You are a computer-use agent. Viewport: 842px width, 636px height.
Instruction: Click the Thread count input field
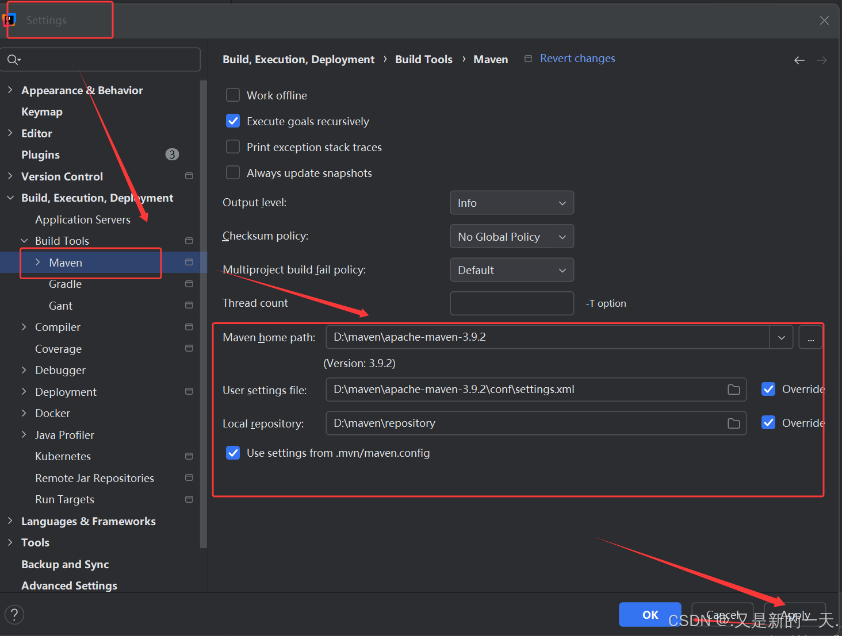(x=512, y=303)
